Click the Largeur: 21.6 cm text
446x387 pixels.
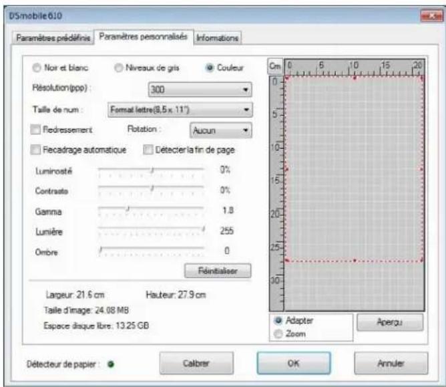click(75, 295)
